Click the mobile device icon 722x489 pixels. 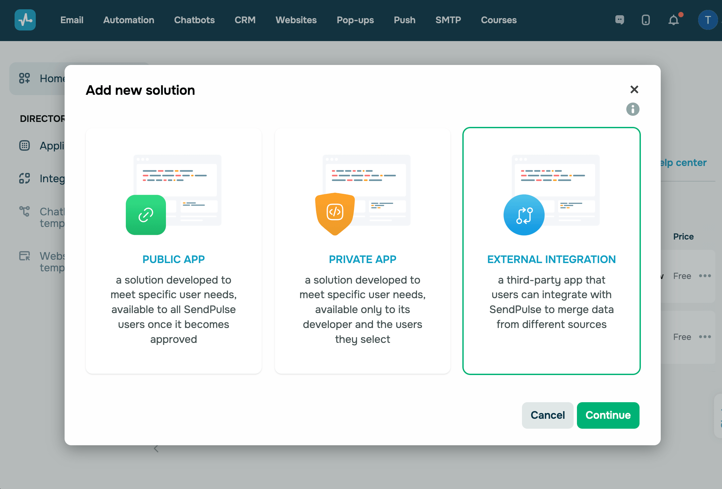click(x=645, y=20)
